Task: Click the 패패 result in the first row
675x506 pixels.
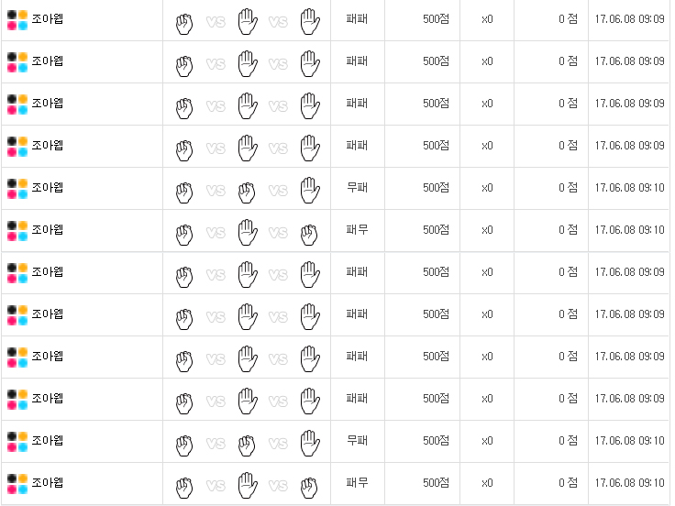Action: click(358, 18)
